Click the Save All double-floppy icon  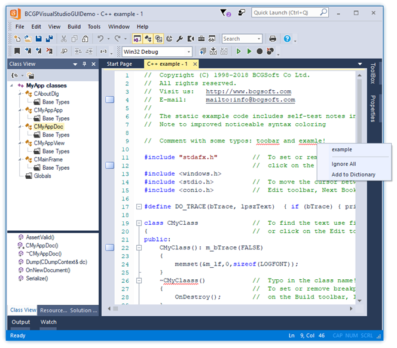click(49, 39)
